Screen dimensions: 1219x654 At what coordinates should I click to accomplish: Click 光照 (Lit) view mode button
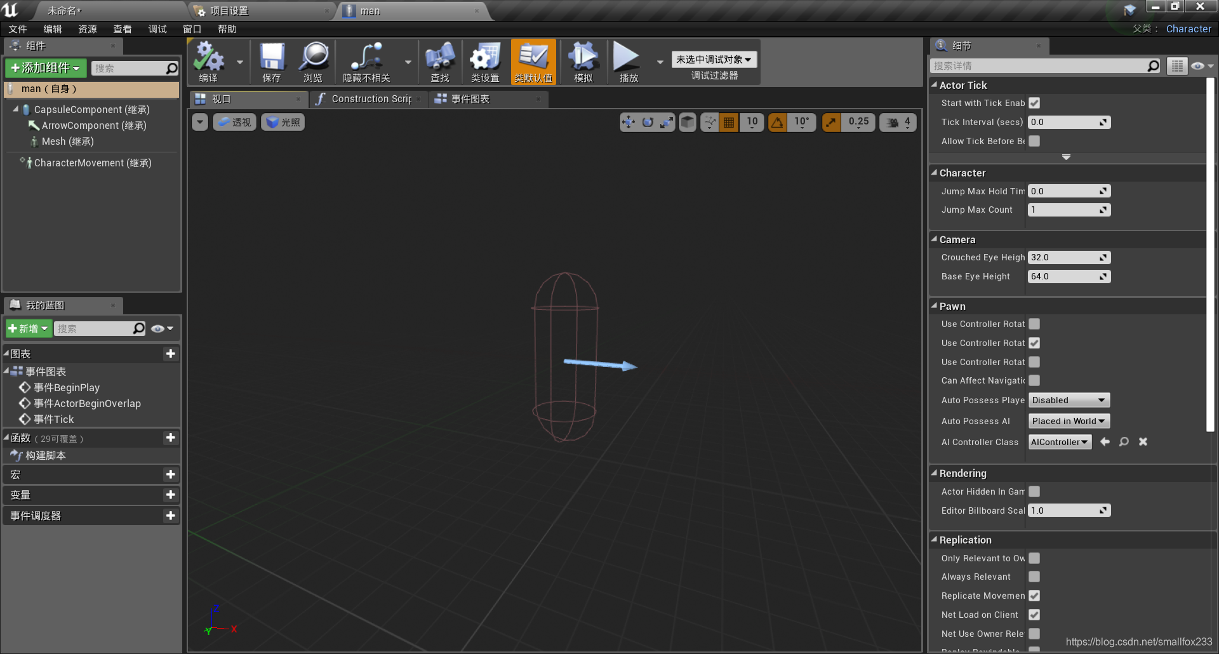tap(283, 123)
